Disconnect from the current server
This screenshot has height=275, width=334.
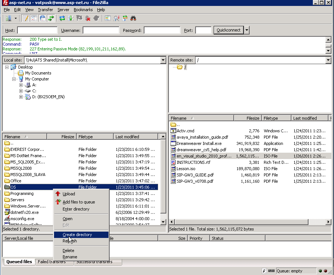(88, 18)
